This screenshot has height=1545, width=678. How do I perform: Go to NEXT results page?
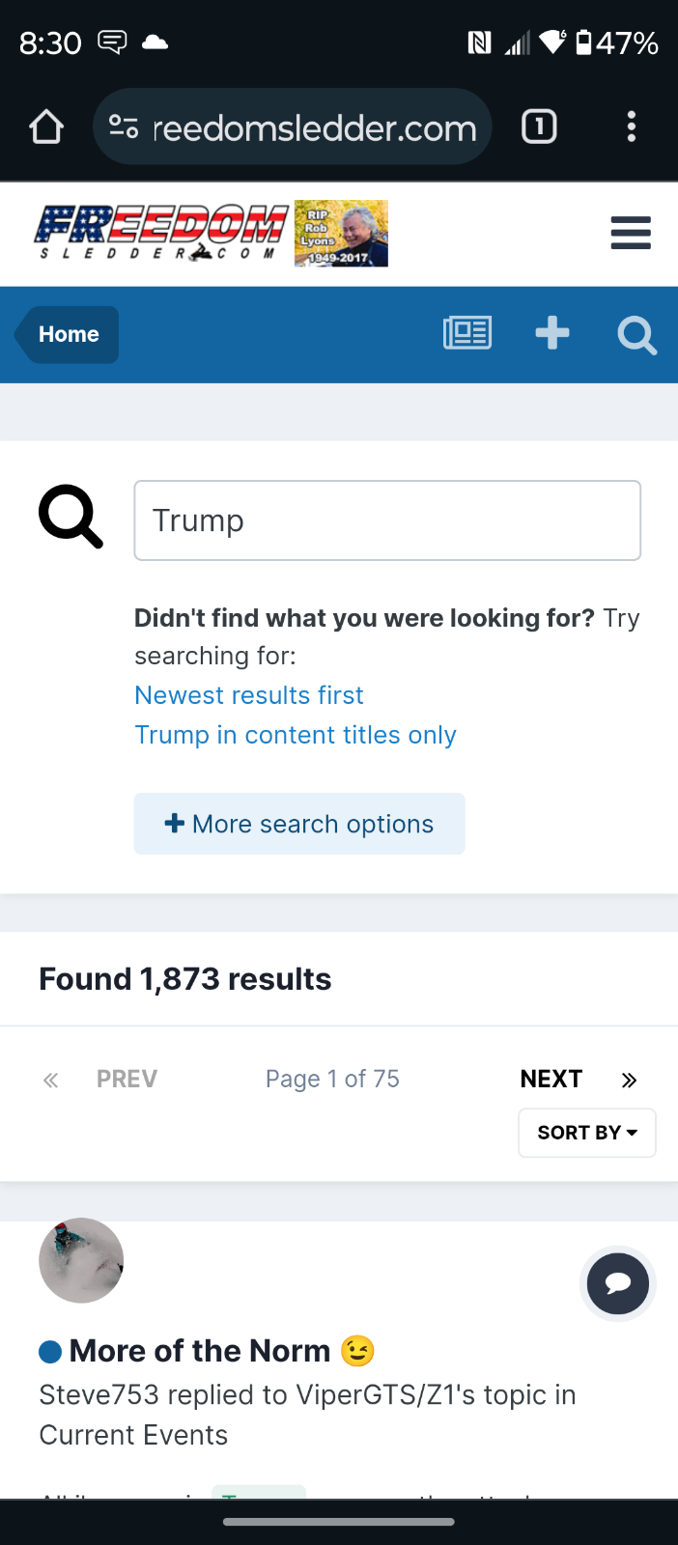pyautogui.click(x=551, y=1079)
